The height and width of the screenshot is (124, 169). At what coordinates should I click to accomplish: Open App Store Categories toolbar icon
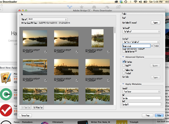click(x=94, y=7)
